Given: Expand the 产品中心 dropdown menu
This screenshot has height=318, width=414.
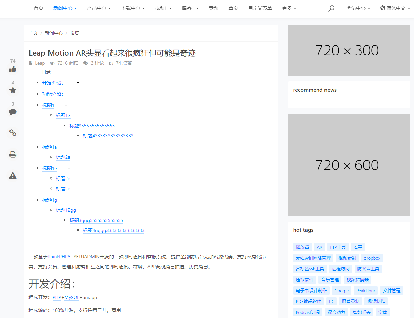Looking at the screenshot, I should pos(99,8).
